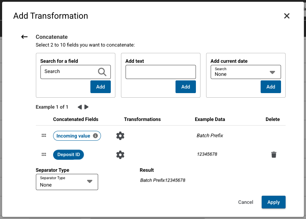Select the Incoming value chip
This screenshot has width=306, height=219.
pyautogui.click(x=77, y=136)
